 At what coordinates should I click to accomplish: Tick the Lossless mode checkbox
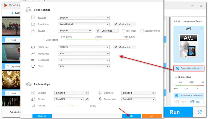[142, 31]
